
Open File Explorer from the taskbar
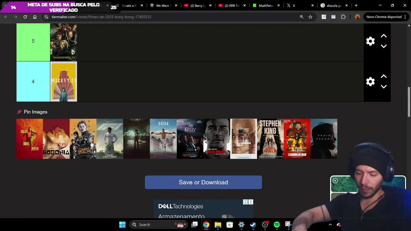(x=218, y=225)
